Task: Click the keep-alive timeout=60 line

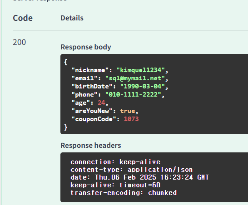Action: tap(115, 185)
